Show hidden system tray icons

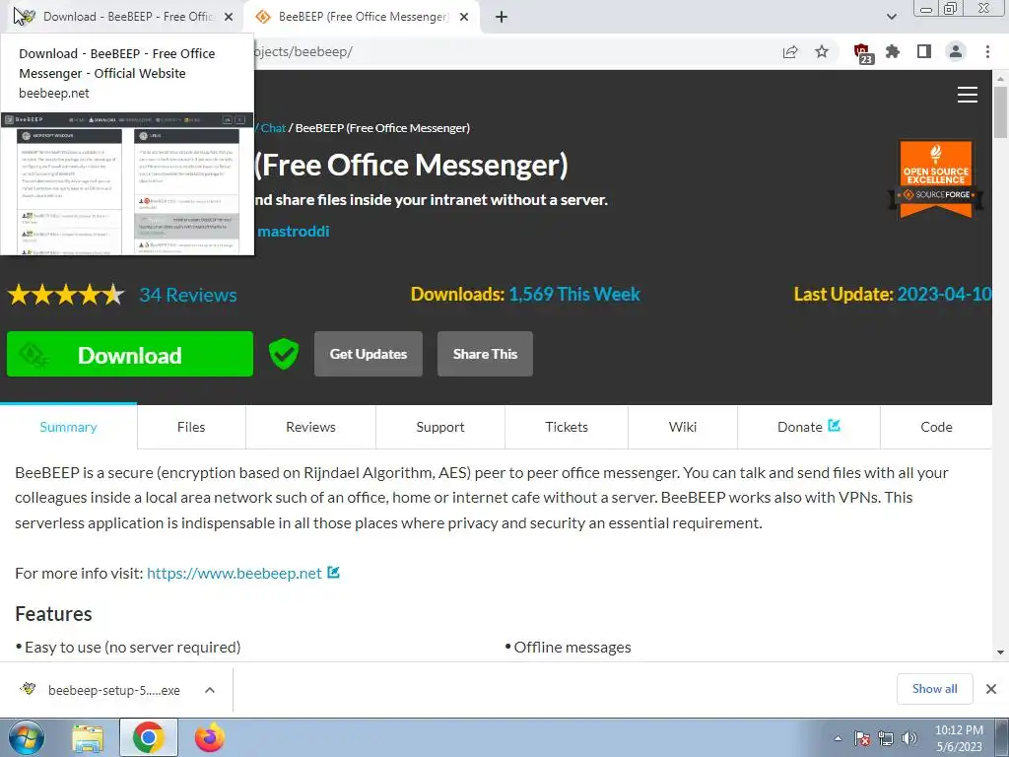tap(838, 738)
